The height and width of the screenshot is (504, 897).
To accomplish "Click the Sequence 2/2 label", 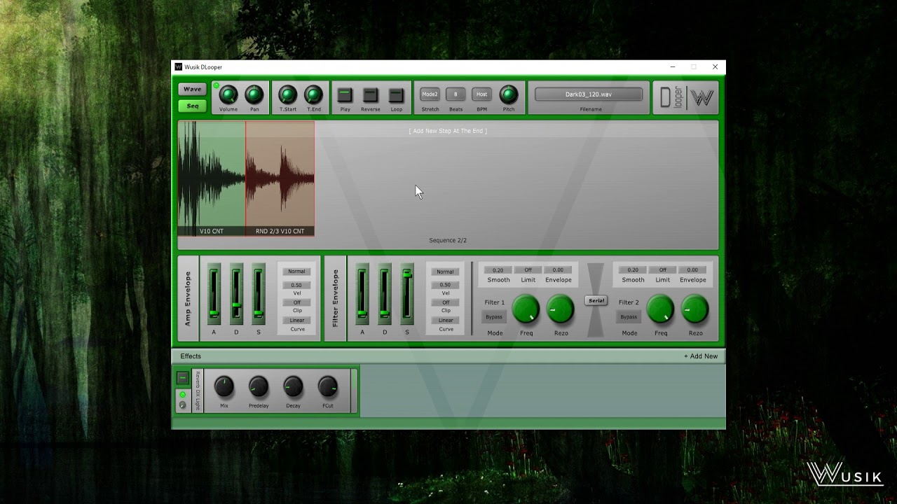I will click(x=448, y=240).
